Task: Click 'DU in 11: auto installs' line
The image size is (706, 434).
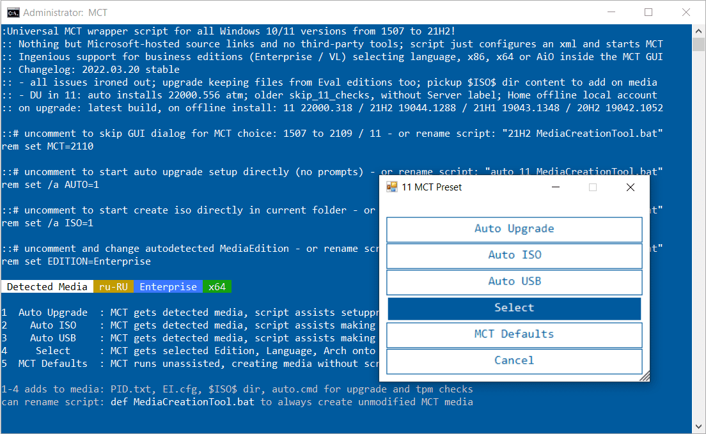Action: point(329,95)
